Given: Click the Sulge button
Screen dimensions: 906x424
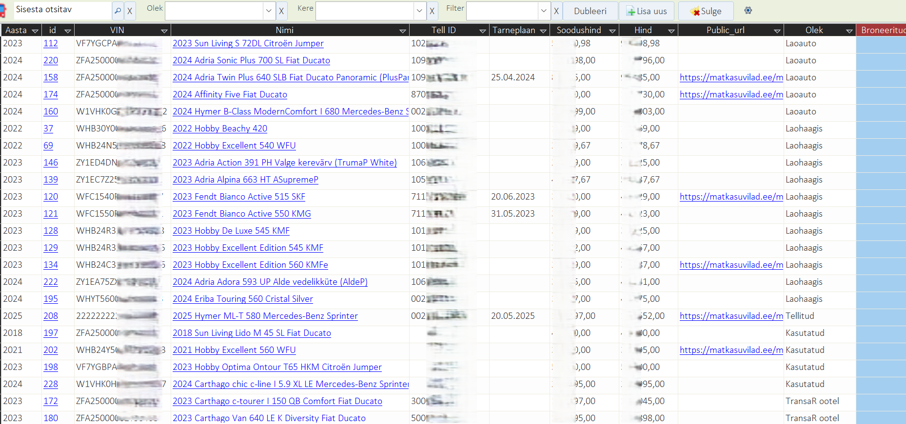Looking at the screenshot, I should pyautogui.click(x=706, y=11).
